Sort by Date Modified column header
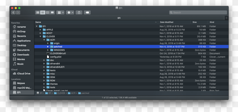238x112 pixels. click(174, 22)
